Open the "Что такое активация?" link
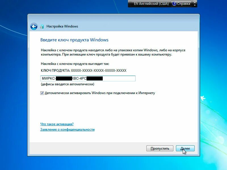This screenshot has width=227, height=170. pyautogui.click(x=57, y=124)
